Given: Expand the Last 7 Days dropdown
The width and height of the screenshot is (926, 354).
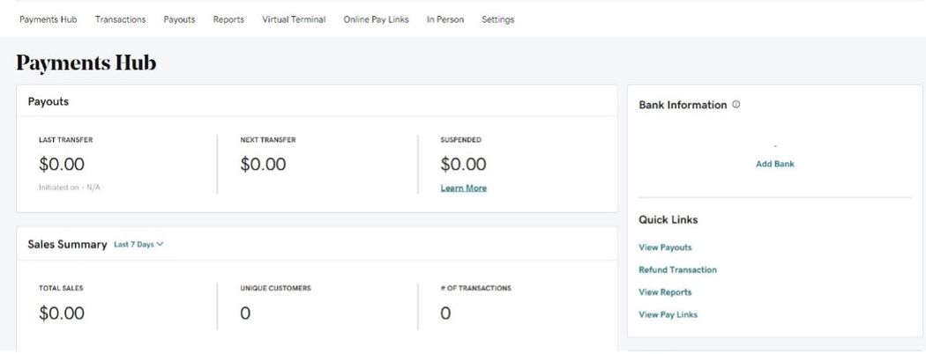Looking at the screenshot, I should pyautogui.click(x=138, y=245).
